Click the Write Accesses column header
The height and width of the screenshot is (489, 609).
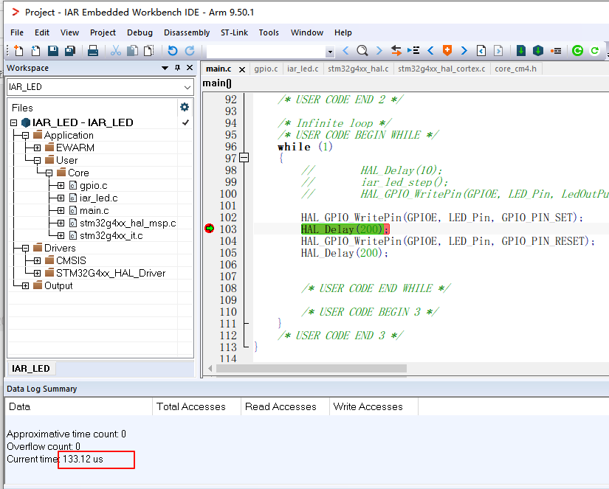click(x=374, y=406)
